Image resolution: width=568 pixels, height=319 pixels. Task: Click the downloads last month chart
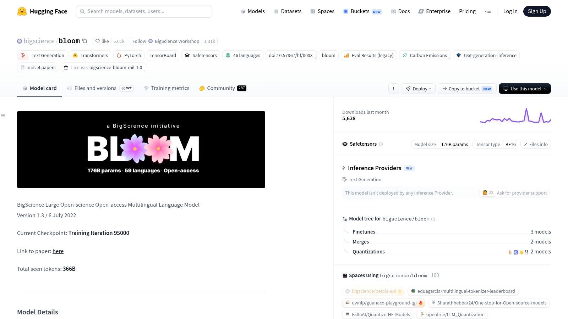tap(515, 116)
